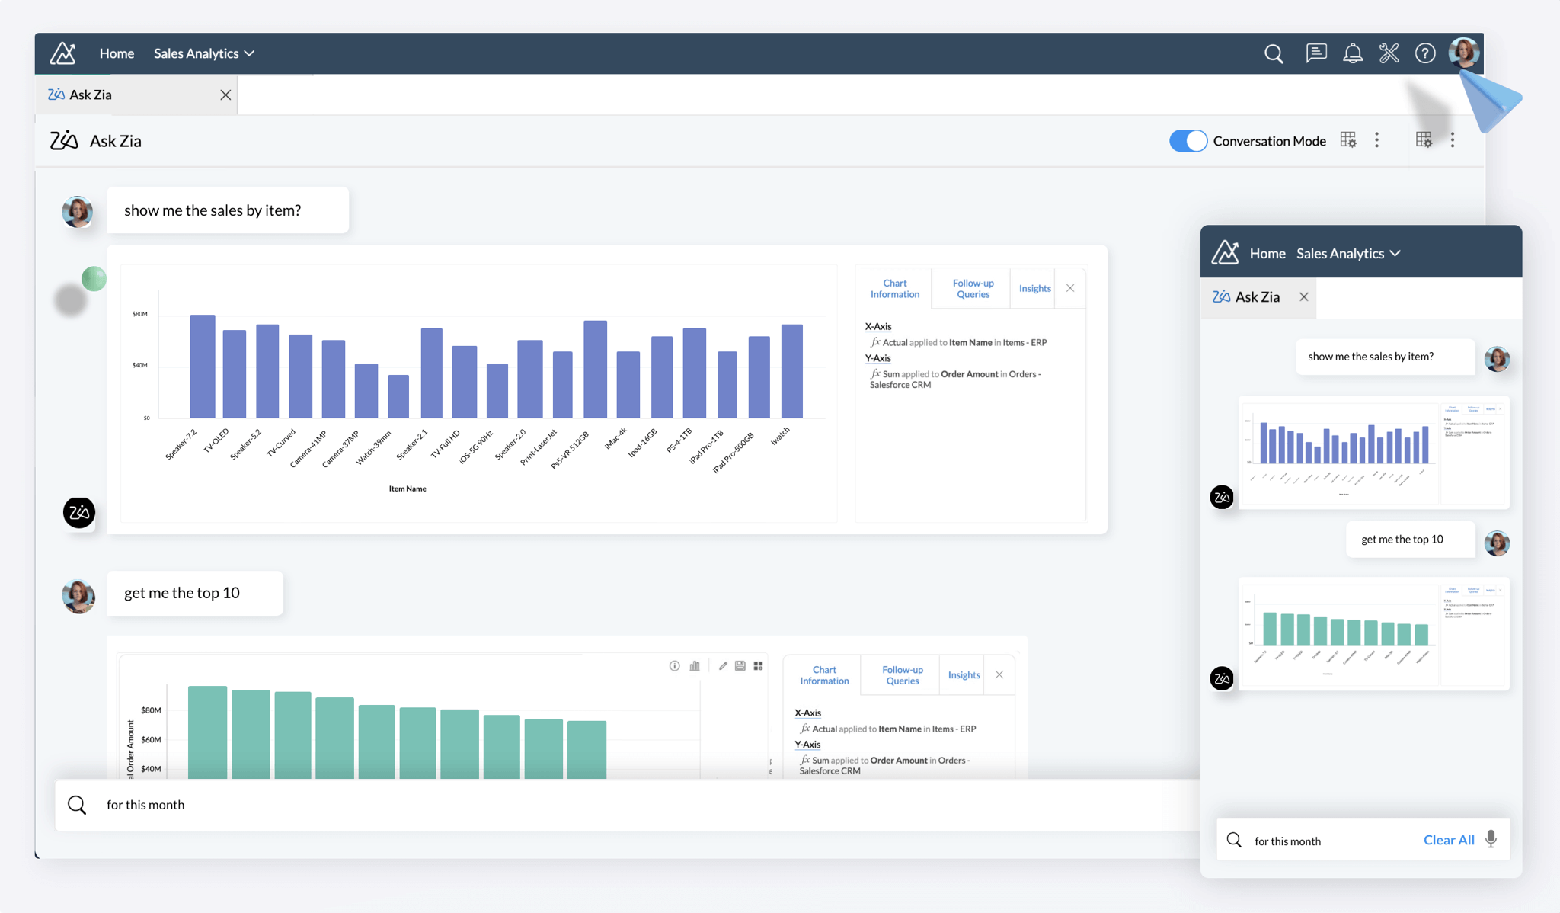Toggle the Conversation Mode switch

[x=1186, y=140]
